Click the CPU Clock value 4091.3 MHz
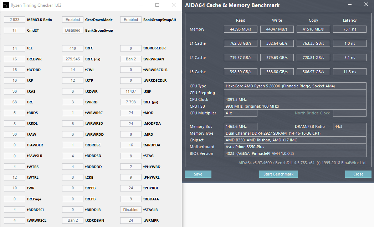 295,99
